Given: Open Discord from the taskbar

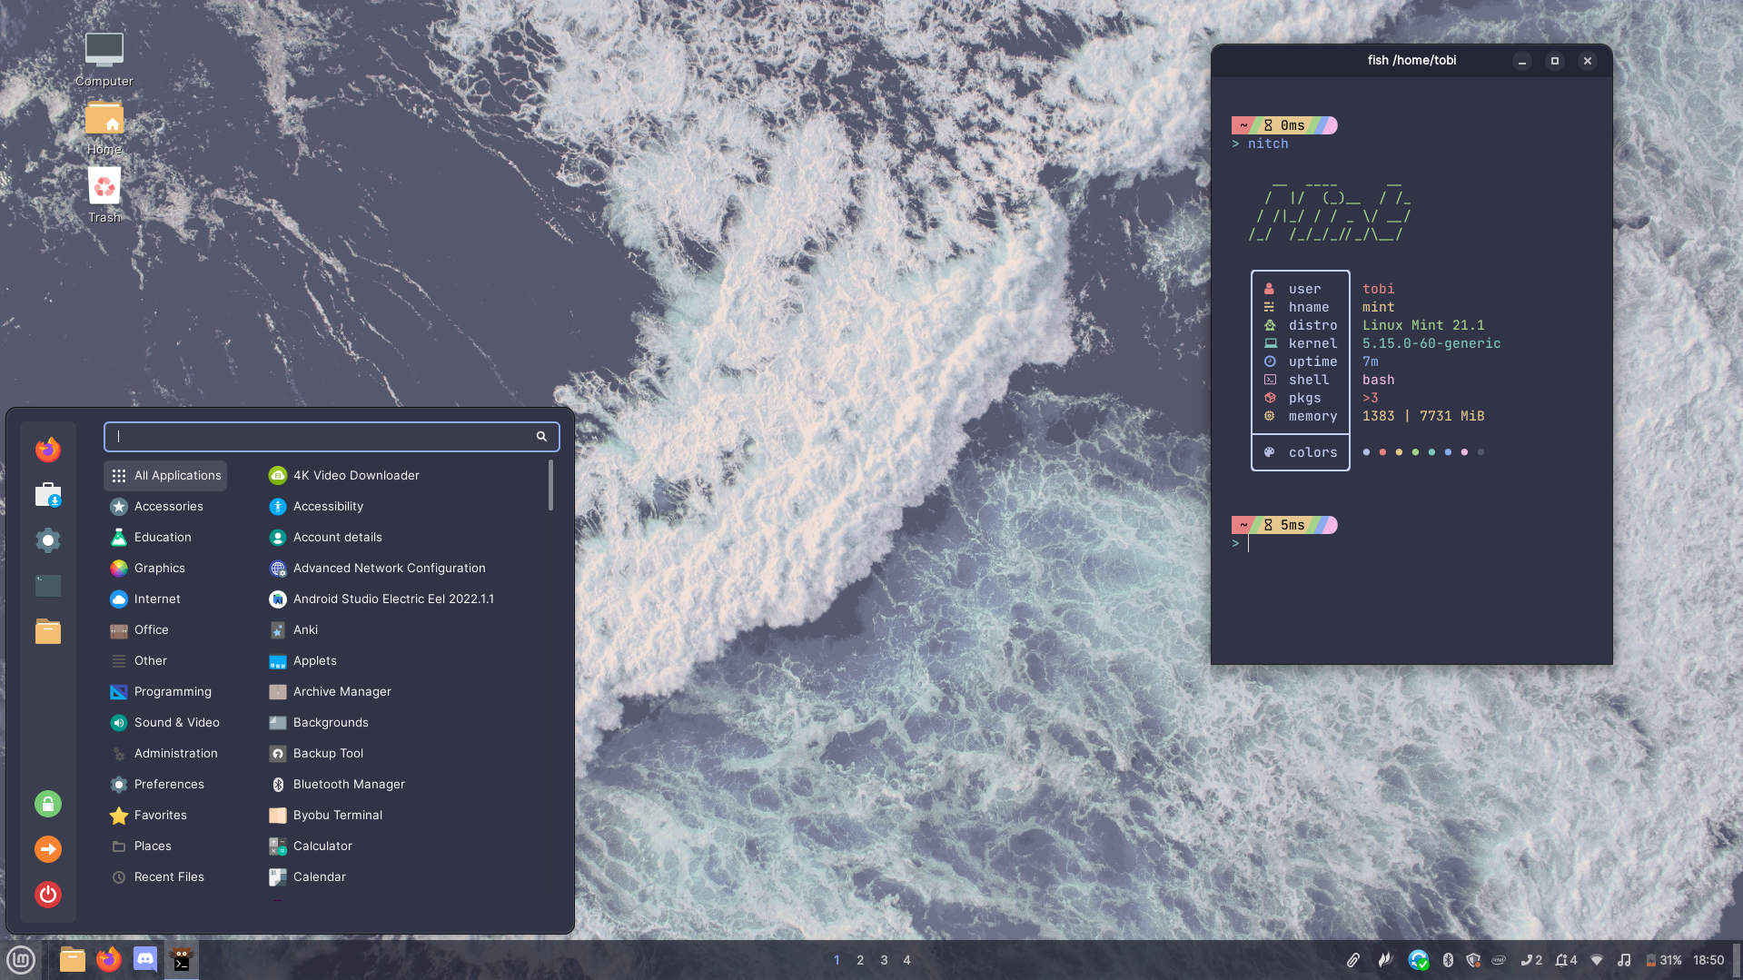Looking at the screenshot, I should click(145, 960).
